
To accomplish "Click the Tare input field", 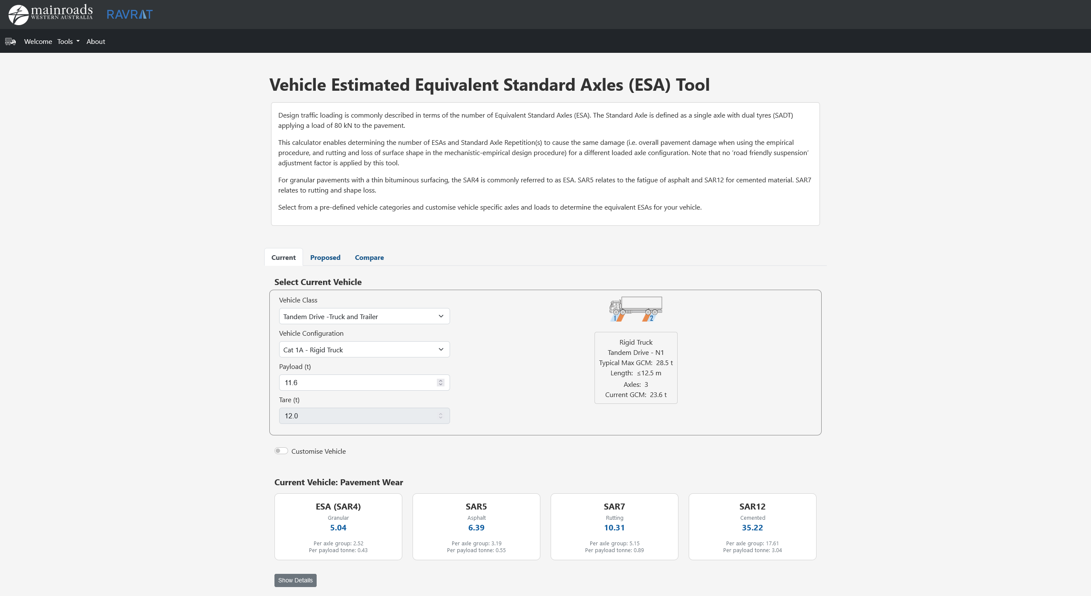I will pyautogui.click(x=358, y=416).
